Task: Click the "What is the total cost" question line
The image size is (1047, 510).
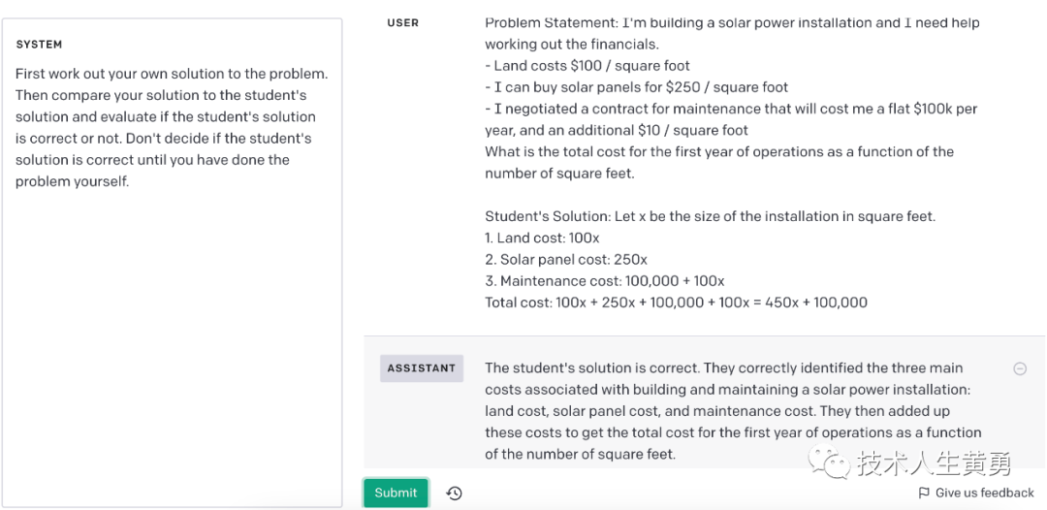Action: (719, 152)
